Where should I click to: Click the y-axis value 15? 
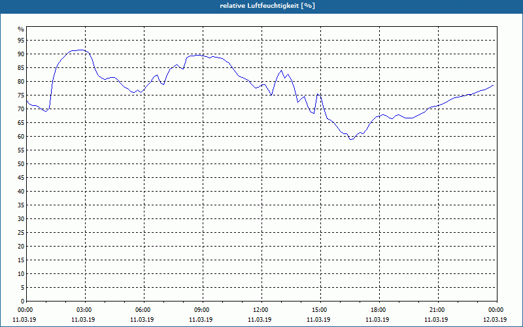click(x=21, y=260)
